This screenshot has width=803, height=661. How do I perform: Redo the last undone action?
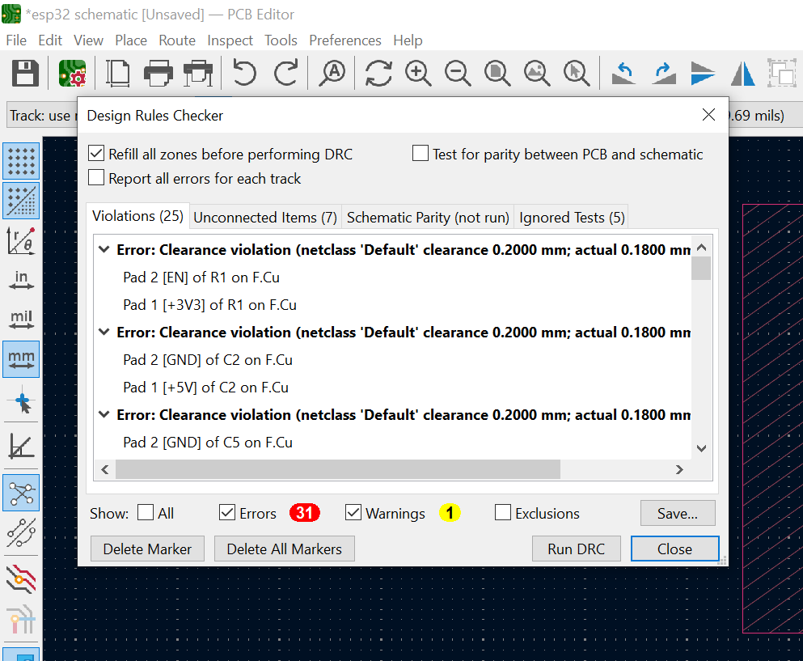285,73
